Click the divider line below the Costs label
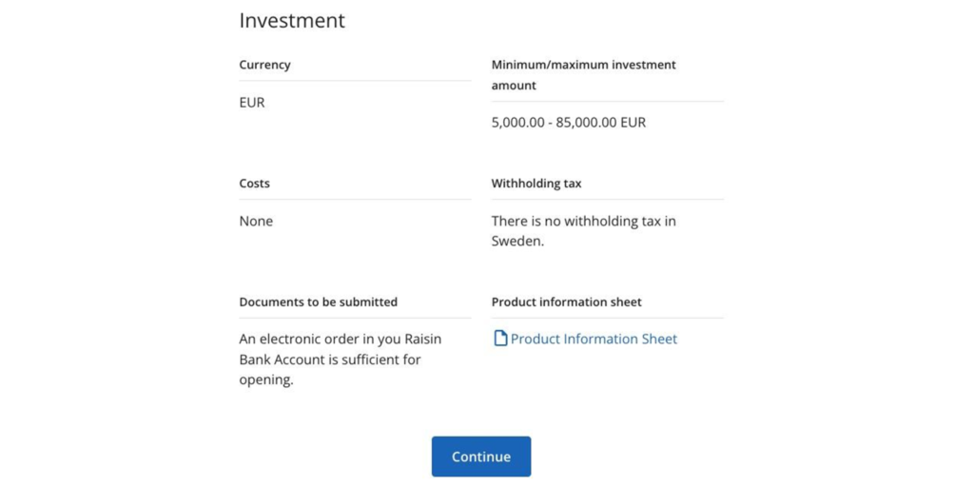974x487 pixels. tap(355, 200)
